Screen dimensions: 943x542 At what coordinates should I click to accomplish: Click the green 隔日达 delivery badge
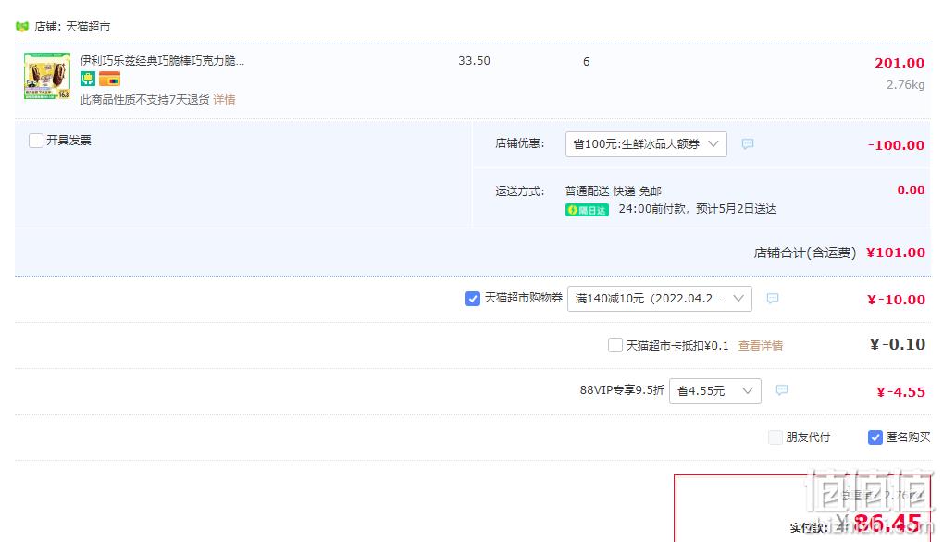pos(587,210)
